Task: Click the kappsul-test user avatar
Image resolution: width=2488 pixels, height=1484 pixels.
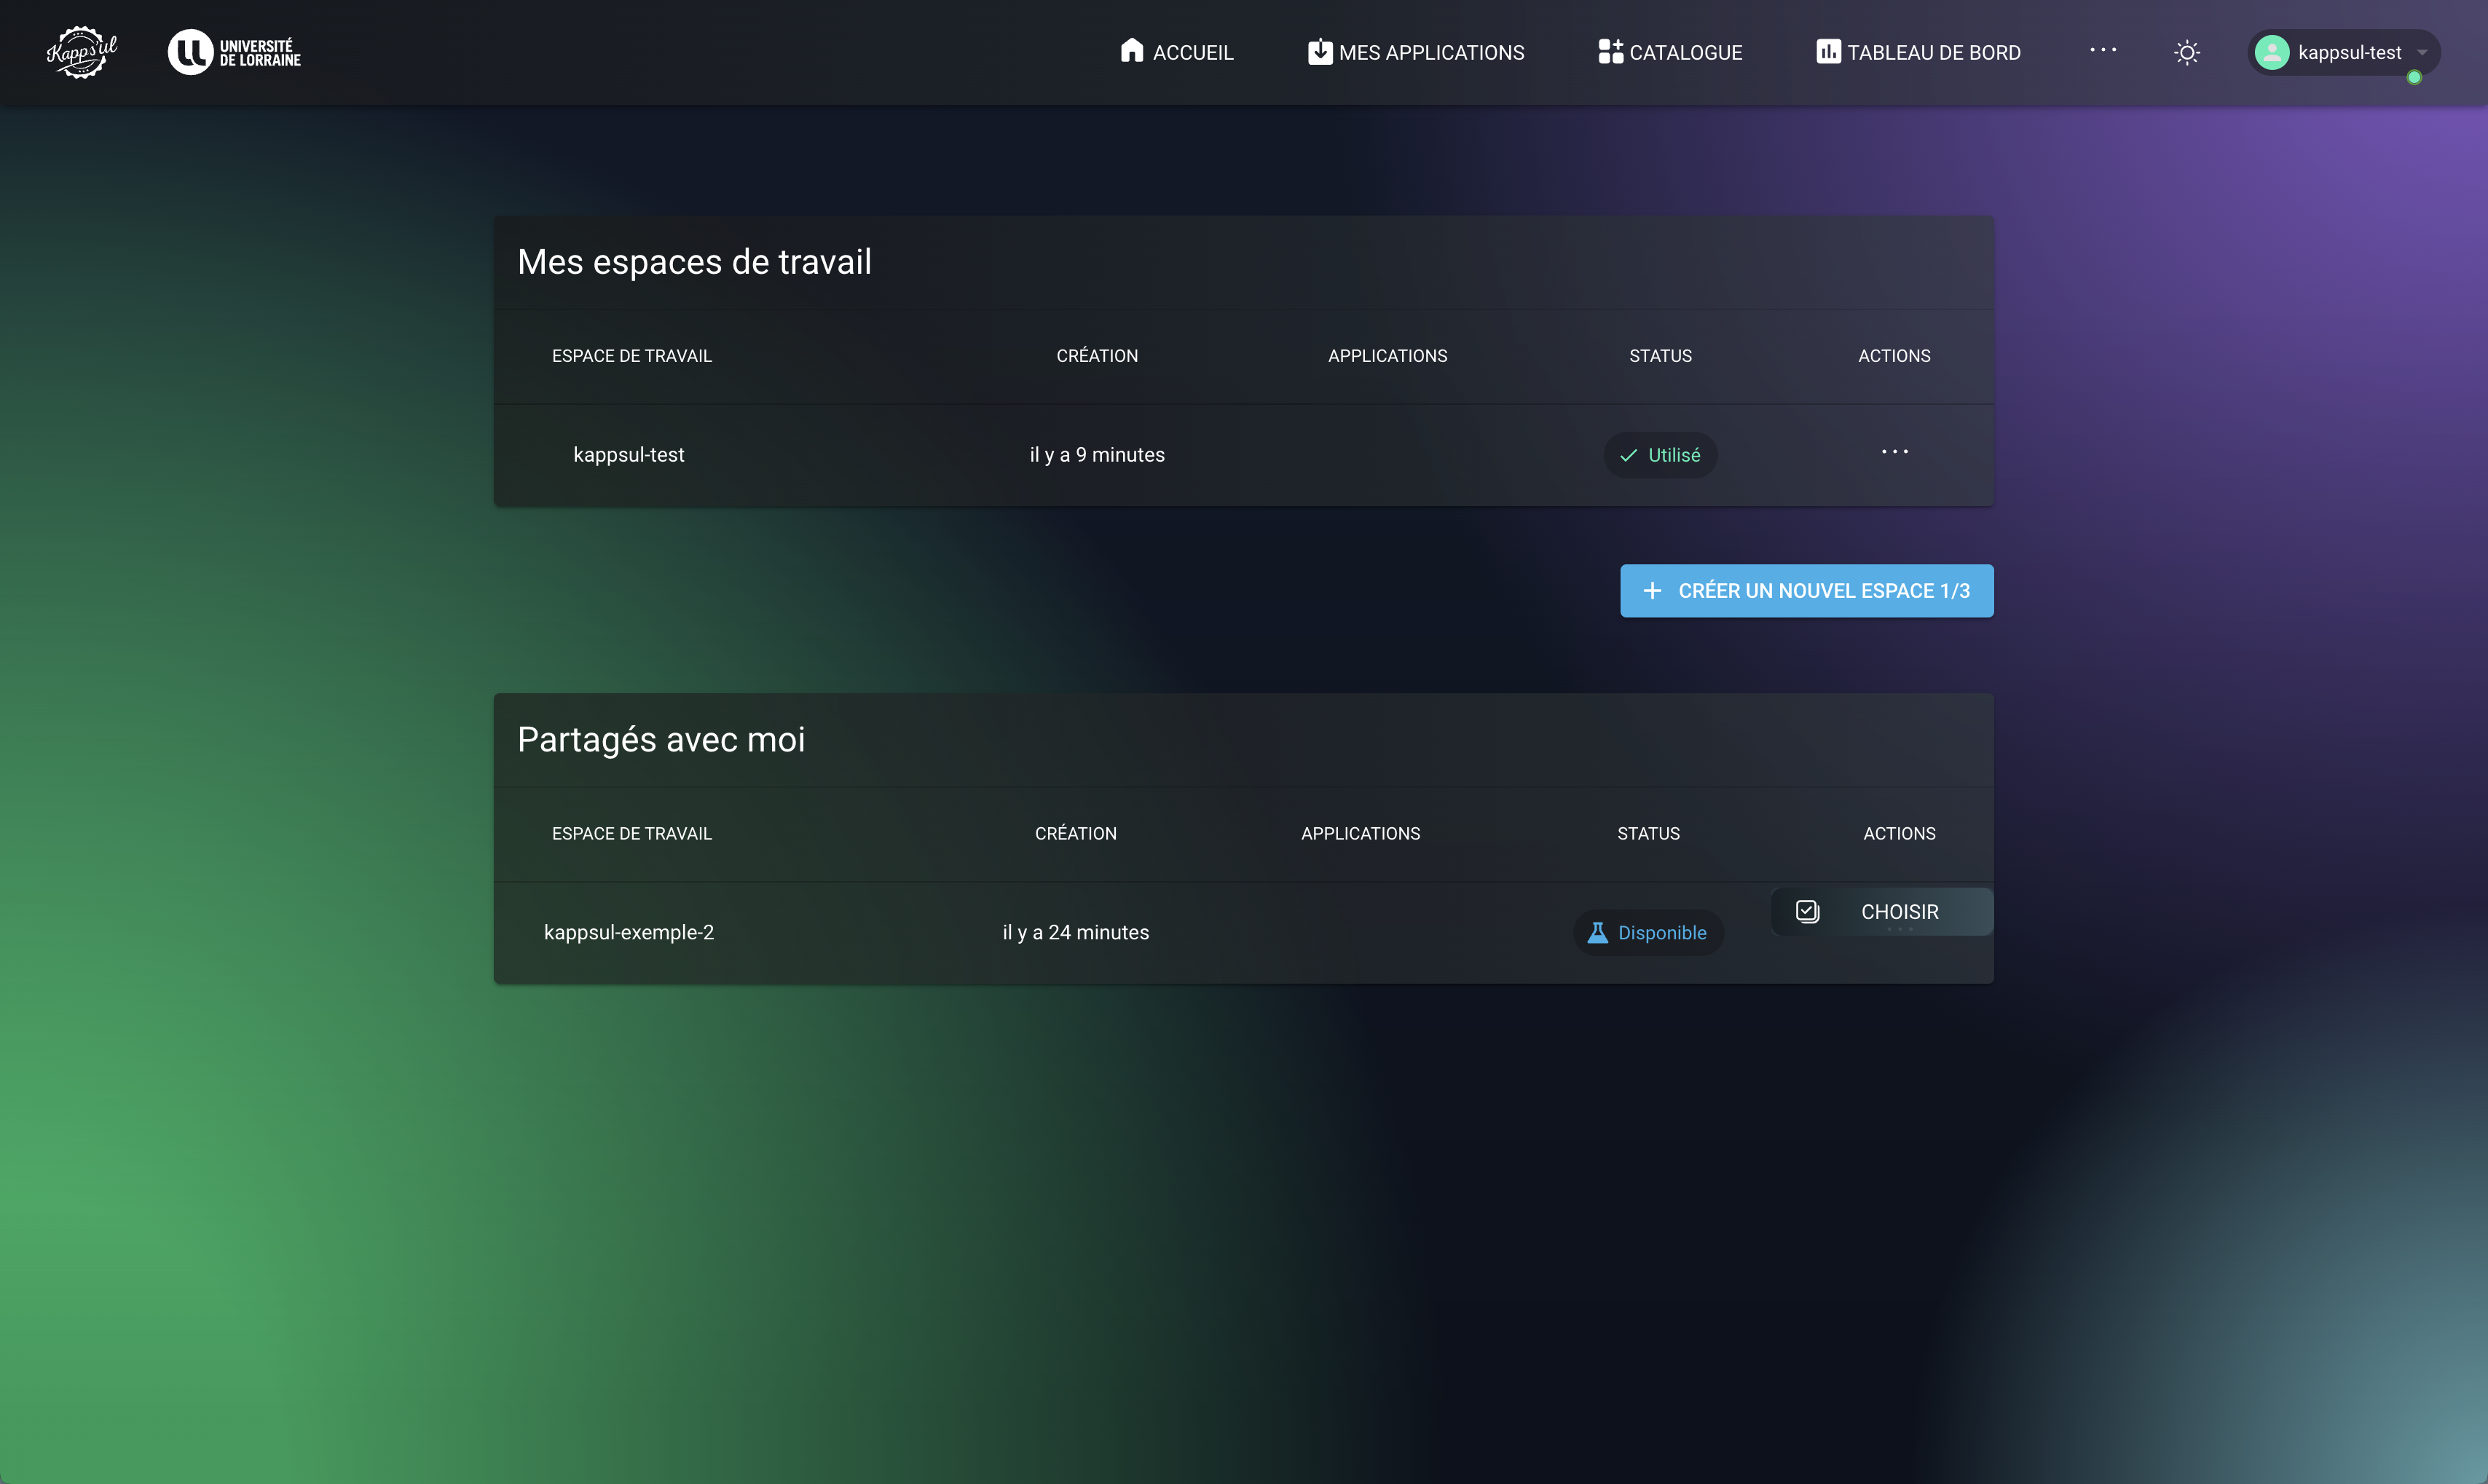Action: click(x=2272, y=53)
